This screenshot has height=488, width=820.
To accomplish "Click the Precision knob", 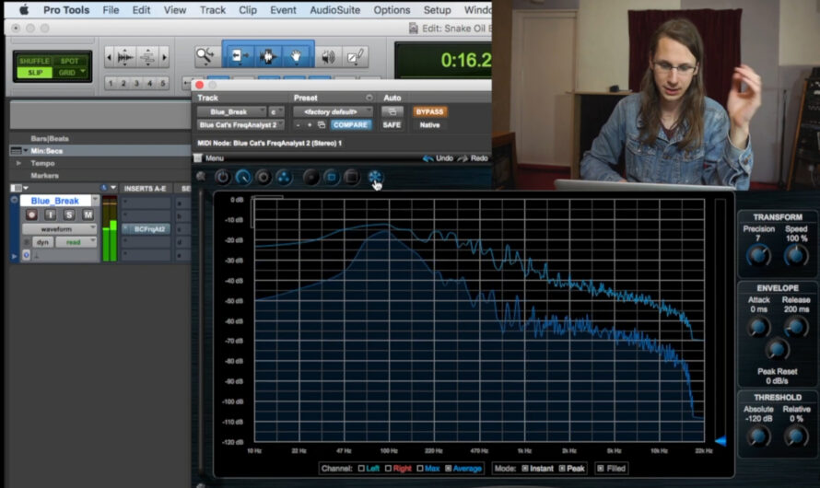I will (x=757, y=255).
